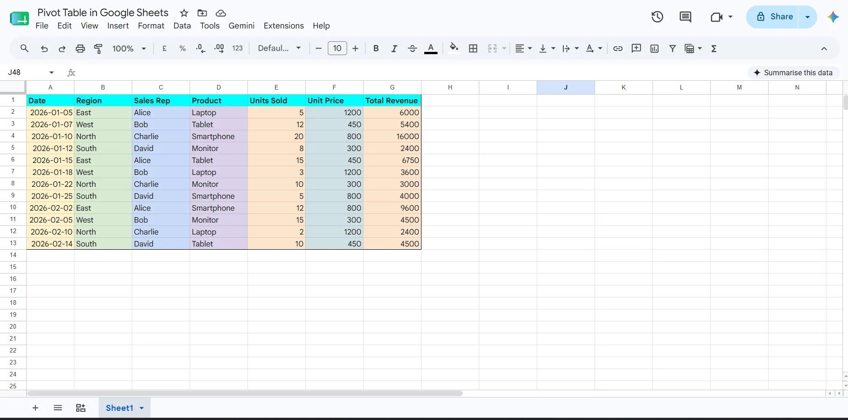Open the text colour picker

click(431, 49)
